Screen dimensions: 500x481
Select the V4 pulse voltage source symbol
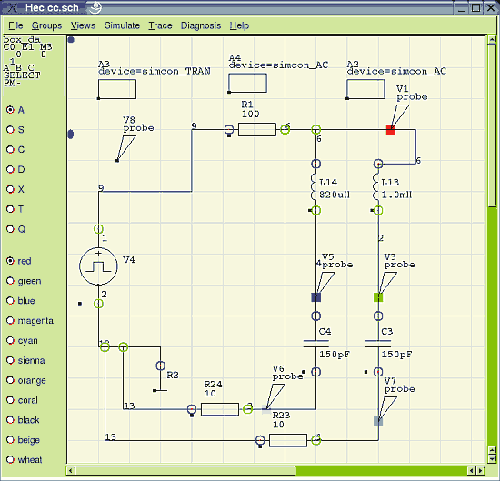pos(98,266)
